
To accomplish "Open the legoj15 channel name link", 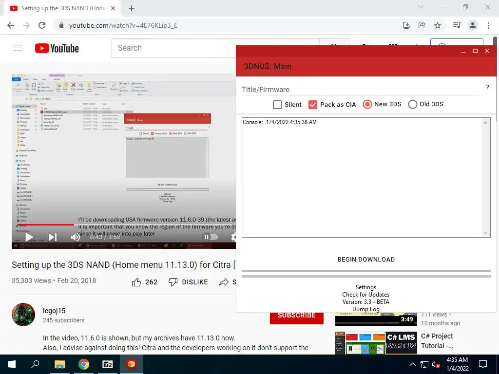I will pos(54,311).
